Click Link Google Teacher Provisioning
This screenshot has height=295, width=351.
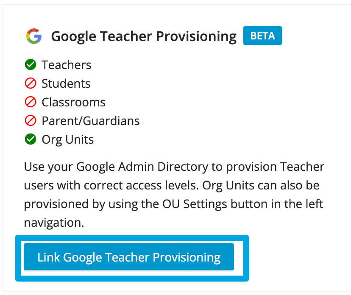(x=129, y=257)
